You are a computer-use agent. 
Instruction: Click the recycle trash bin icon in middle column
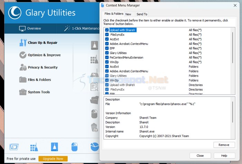[94, 128]
